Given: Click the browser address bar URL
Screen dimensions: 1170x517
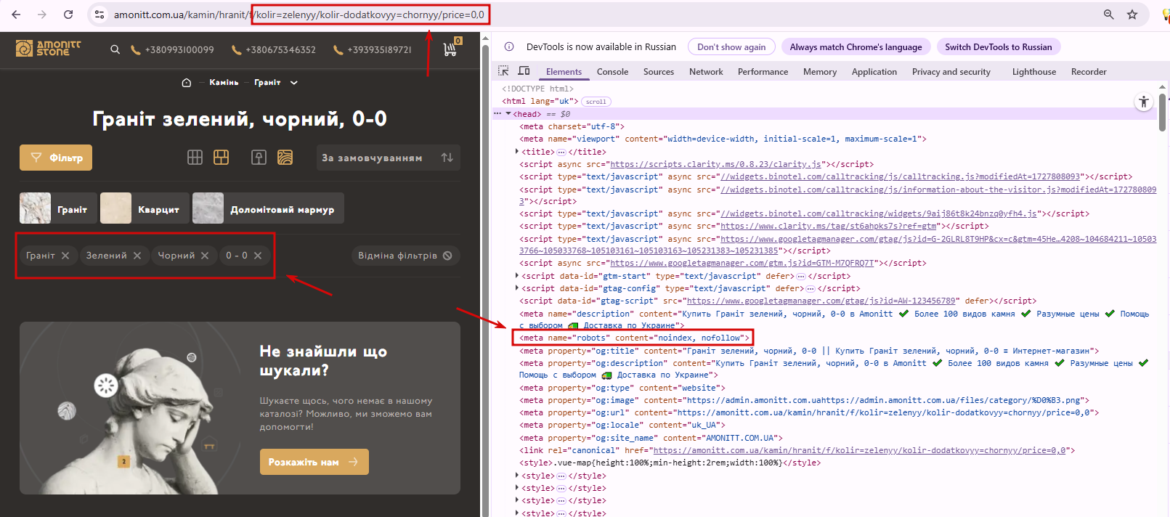Looking at the screenshot, I should point(298,15).
